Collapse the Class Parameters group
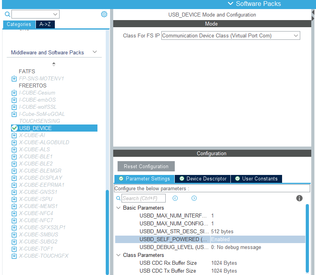This screenshot has height=275, width=316. (x=118, y=255)
